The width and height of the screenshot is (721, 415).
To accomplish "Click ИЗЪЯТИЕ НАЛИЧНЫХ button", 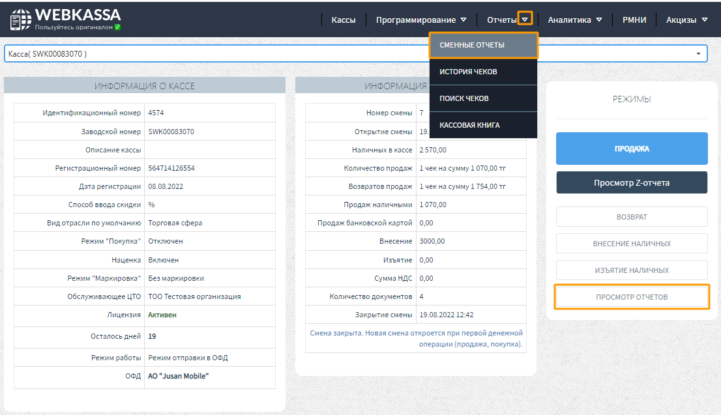I will point(631,270).
